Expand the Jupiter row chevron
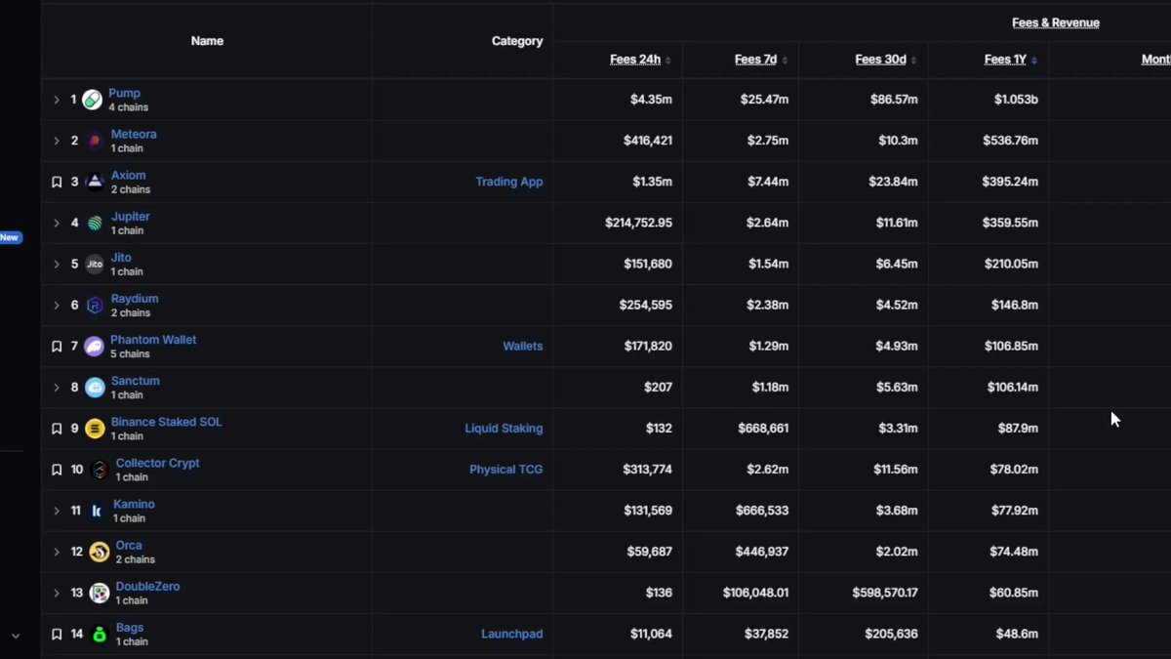 click(x=57, y=223)
